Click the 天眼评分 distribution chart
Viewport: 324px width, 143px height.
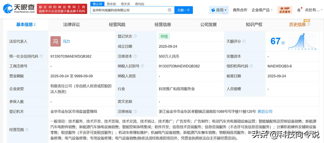[303, 41]
